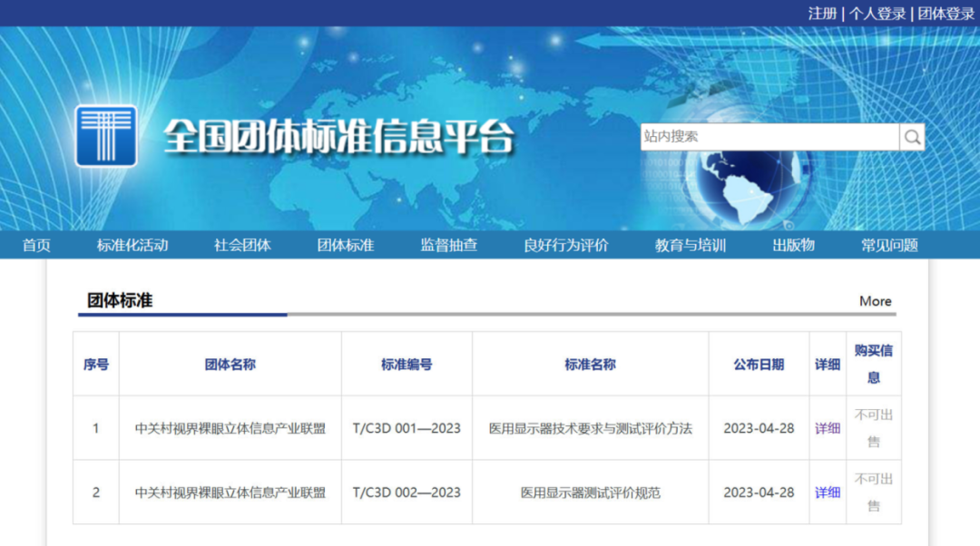980x546 pixels.
Task: Click the 2023-04-28 date in row 1
Action: point(759,428)
